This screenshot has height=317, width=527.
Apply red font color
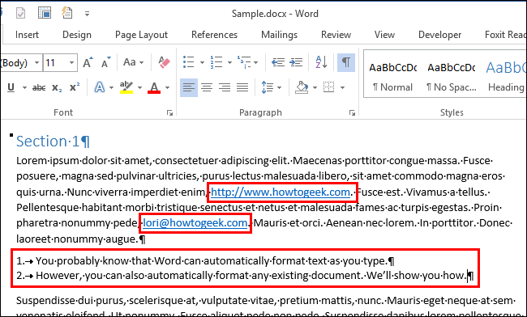(154, 87)
